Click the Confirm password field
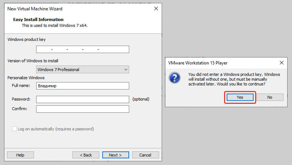 pyautogui.click(x=82, y=109)
